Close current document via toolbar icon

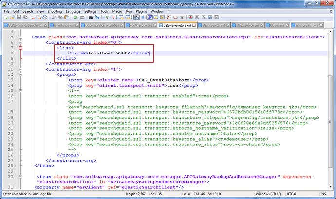click(x=32, y=18)
